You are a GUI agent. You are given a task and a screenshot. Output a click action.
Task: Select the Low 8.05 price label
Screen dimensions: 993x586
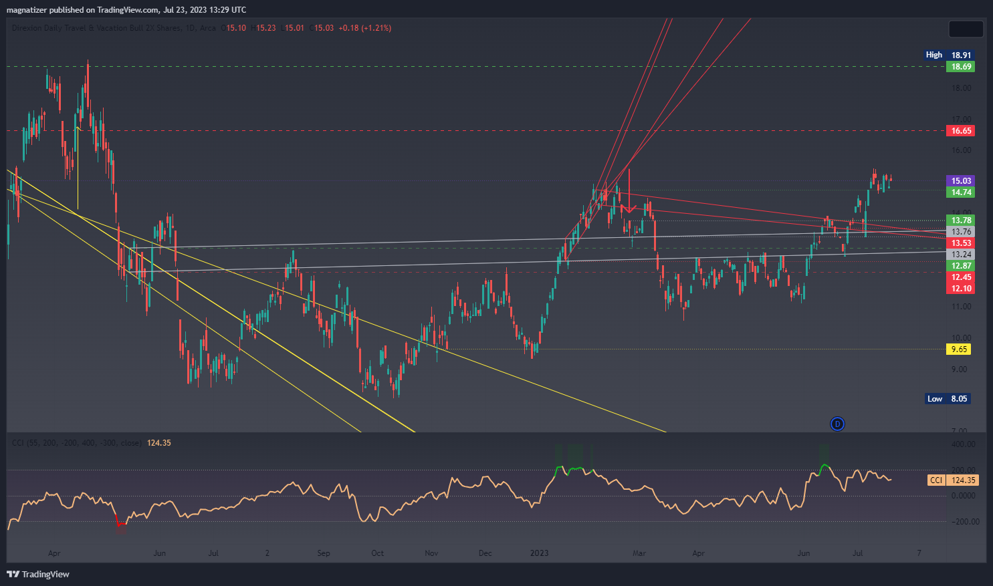coord(948,399)
